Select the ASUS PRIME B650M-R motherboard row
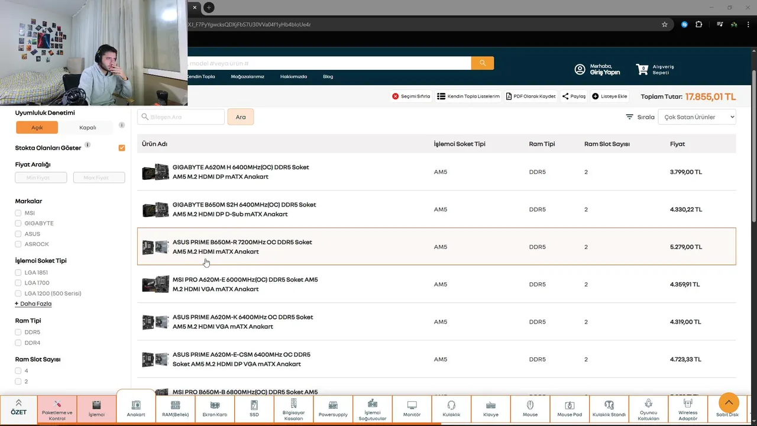Image resolution: width=757 pixels, height=426 pixels. pyautogui.click(x=436, y=247)
